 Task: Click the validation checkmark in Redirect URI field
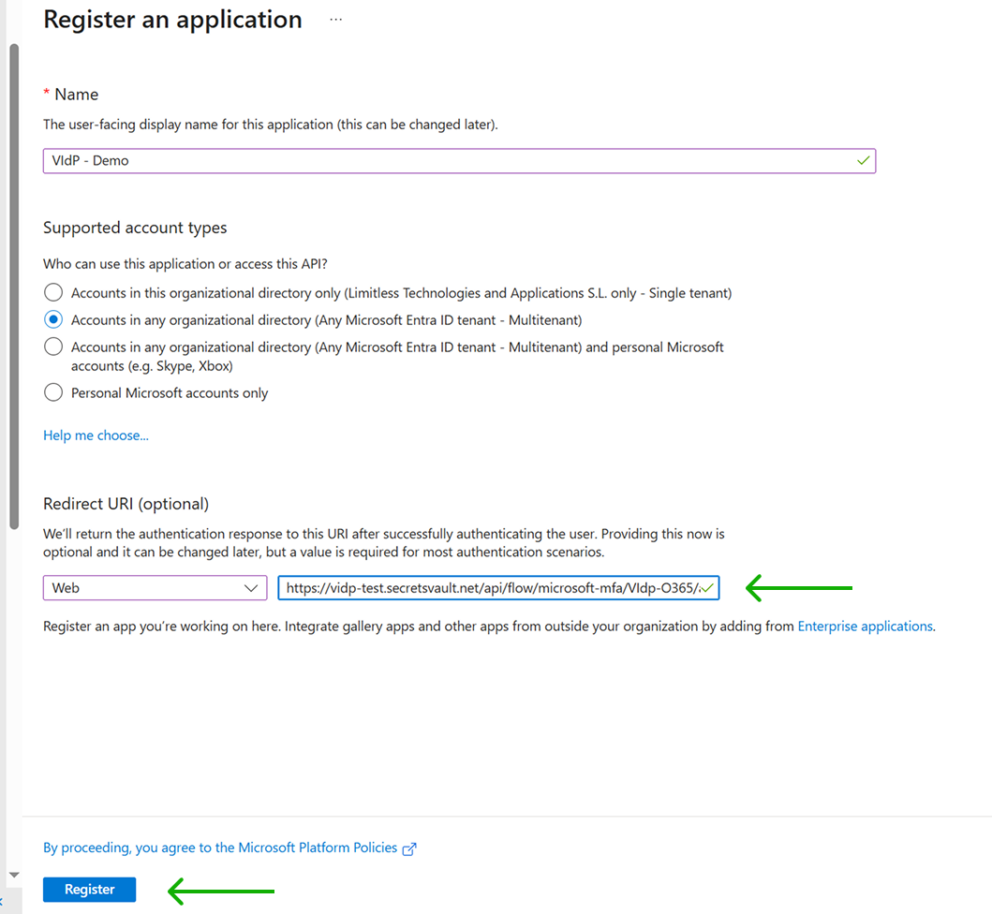click(706, 588)
